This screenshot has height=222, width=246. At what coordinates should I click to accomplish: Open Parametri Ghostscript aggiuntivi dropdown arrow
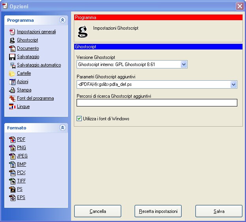point(234,85)
